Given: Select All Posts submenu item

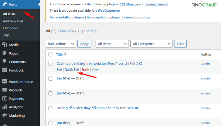Looking at the screenshot, I should [x=9, y=14].
